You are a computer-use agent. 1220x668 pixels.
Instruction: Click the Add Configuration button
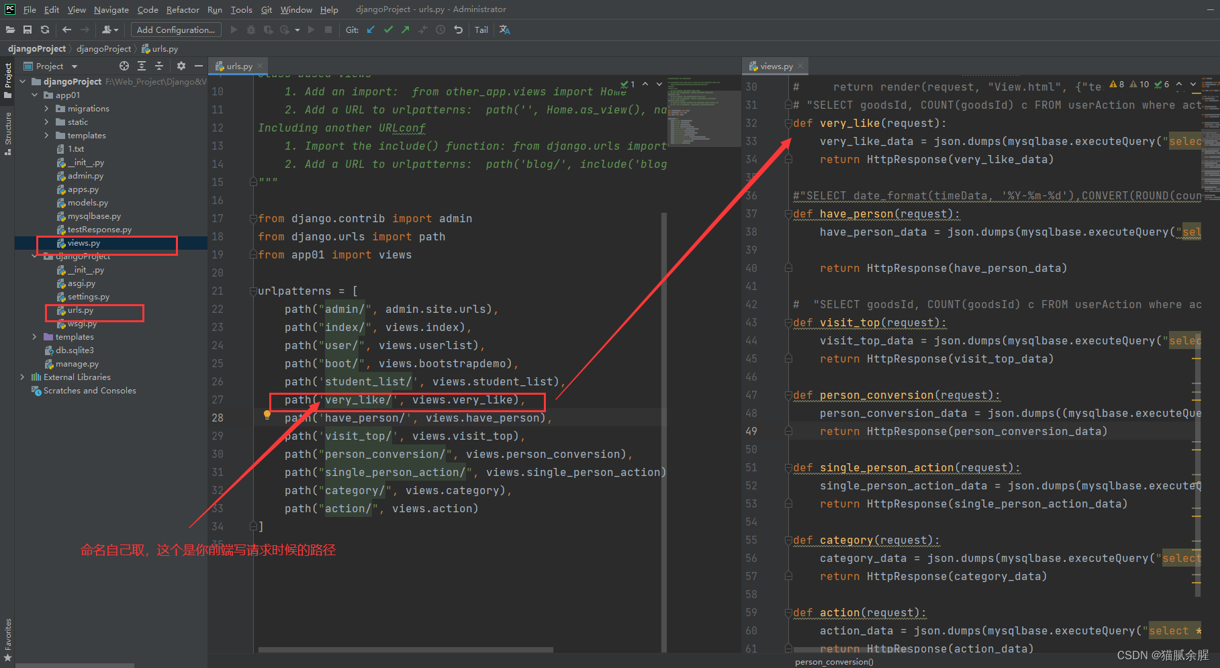click(176, 30)
